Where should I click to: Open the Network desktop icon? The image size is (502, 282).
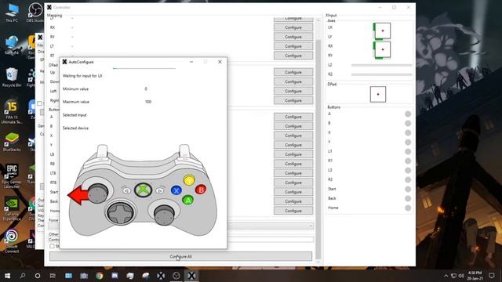coord(12,45)
